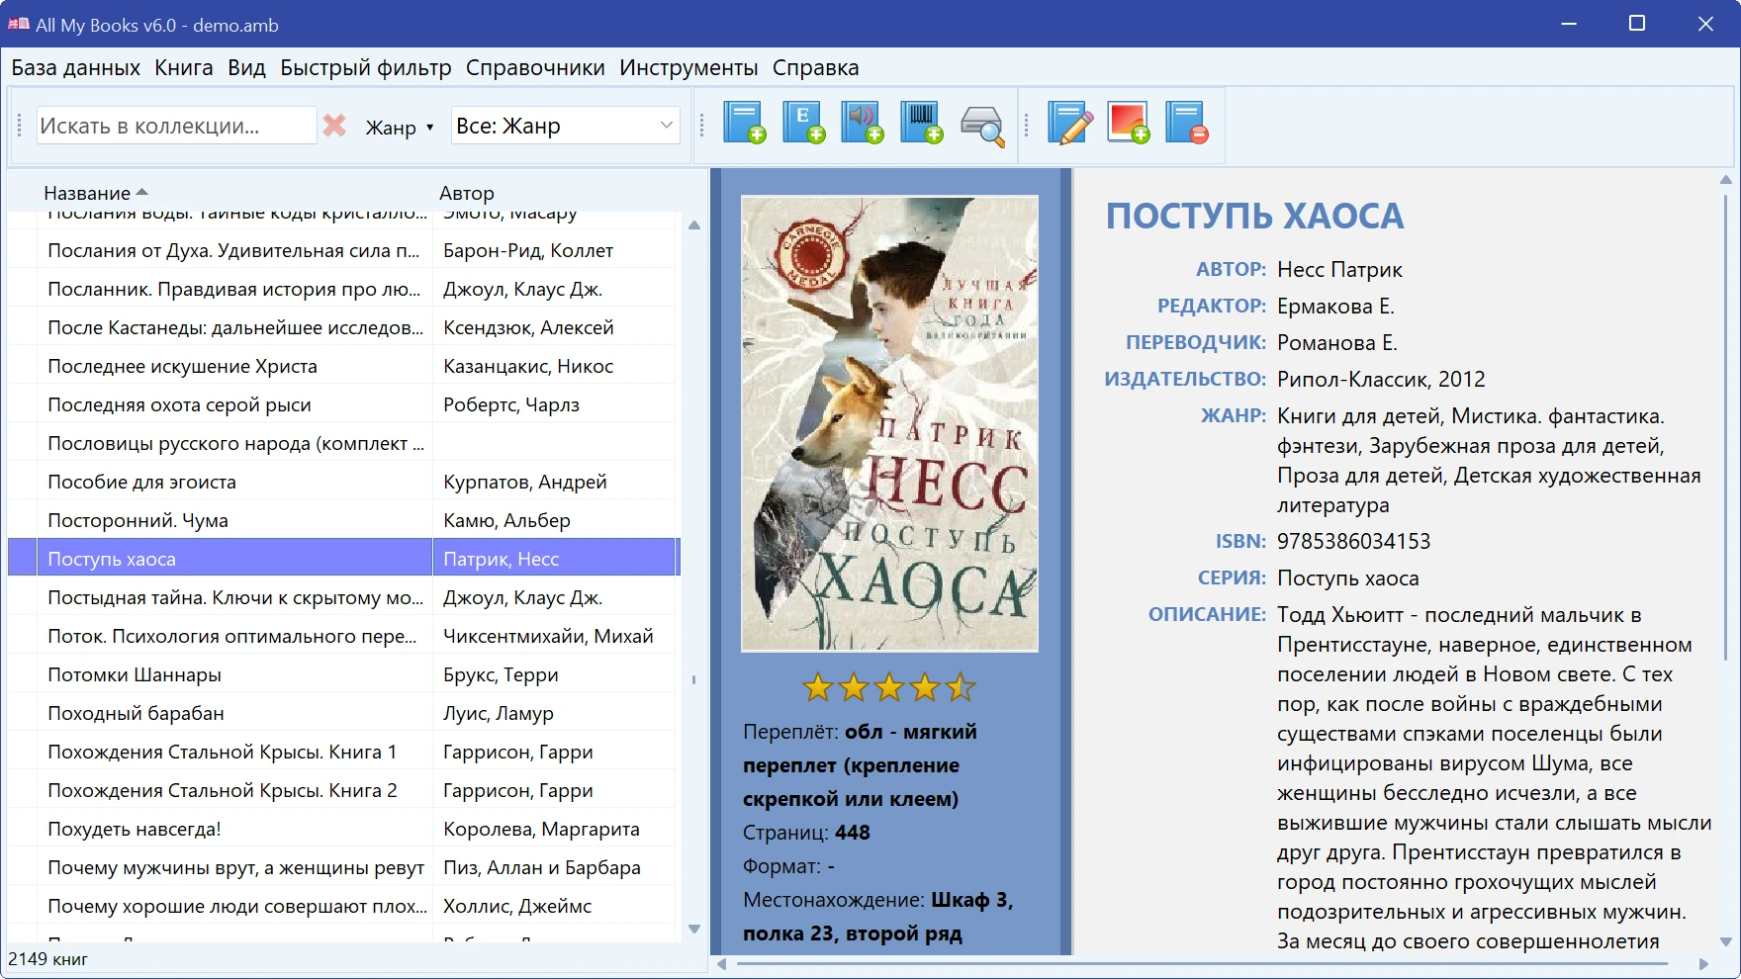Image resolution: width=1741 pixels, height=979 pixels.
Task: Click publisher value Рипол-Классик, 2012
Action: point(1381,379)
